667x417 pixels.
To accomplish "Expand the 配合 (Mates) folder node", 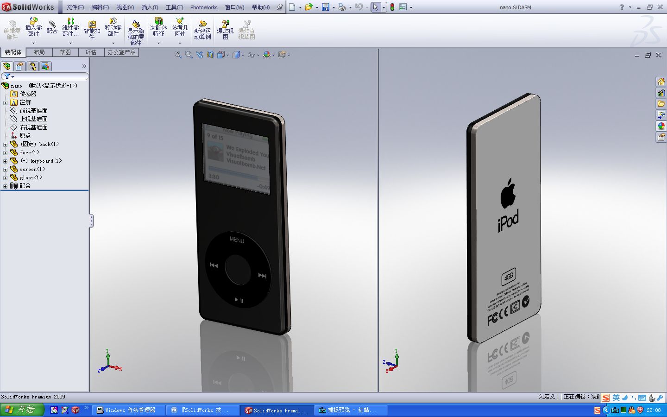I will [5, 186].
